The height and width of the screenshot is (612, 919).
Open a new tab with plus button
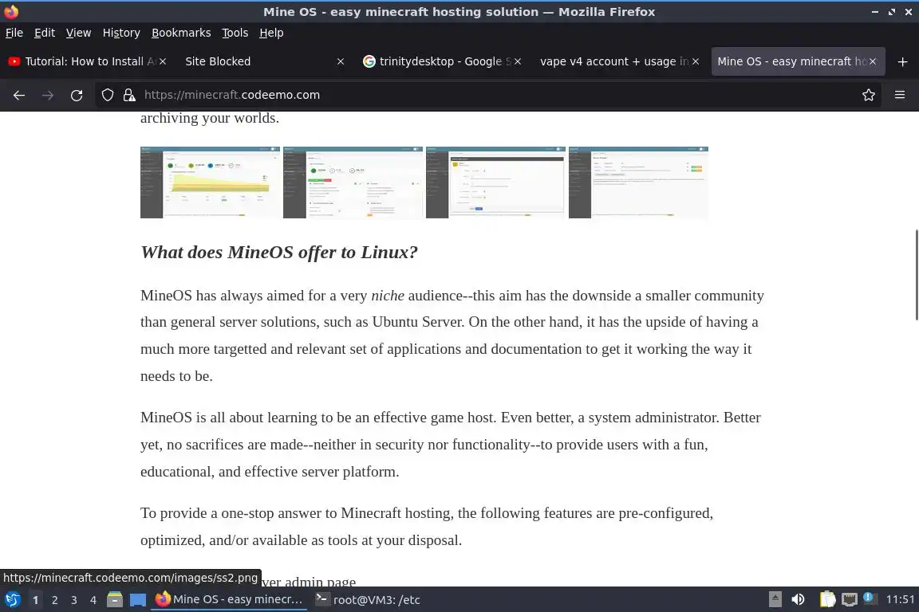pos(902,61)
